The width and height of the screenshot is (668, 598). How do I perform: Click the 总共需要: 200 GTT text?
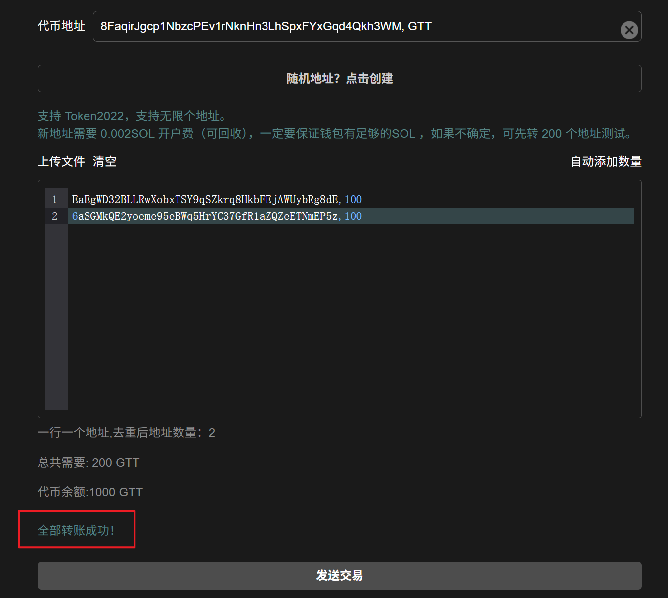89,463
